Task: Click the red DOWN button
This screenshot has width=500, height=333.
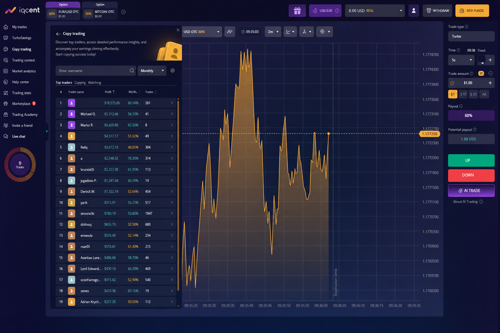Action: click(471, 175)
